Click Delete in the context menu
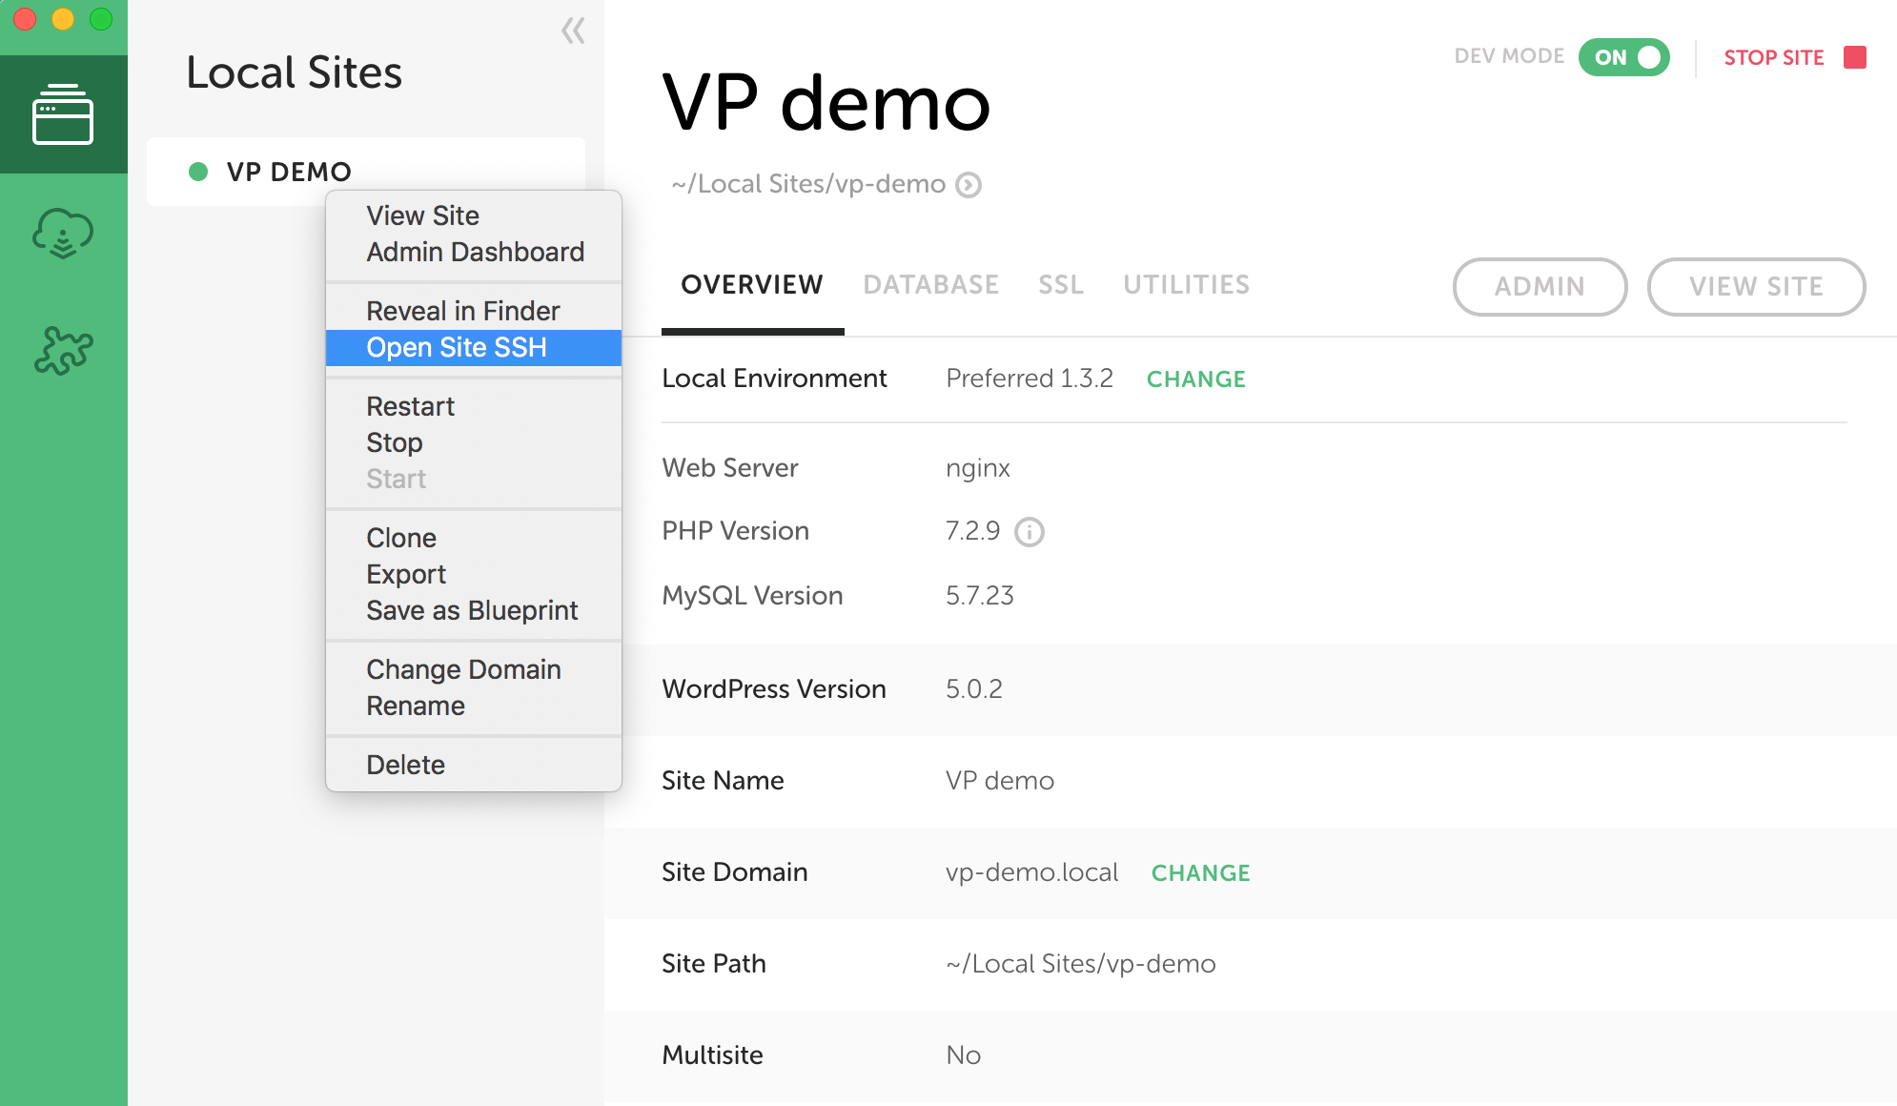The width and height of the screenshot is (1897, 1106). coord(405,766)
